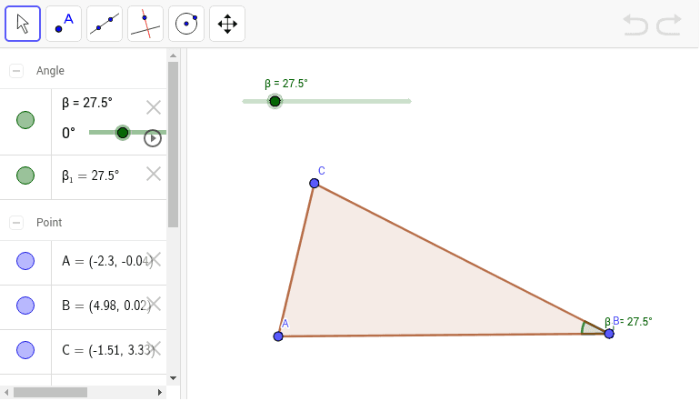Click the vertical scrollbar thumb
The width and height of the screenshot is (700, 401).
click(174, 145)
